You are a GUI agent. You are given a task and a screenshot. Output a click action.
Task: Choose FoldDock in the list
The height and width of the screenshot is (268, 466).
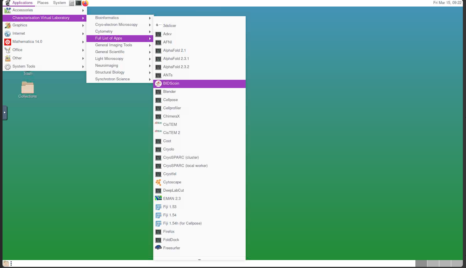point(199,240)
